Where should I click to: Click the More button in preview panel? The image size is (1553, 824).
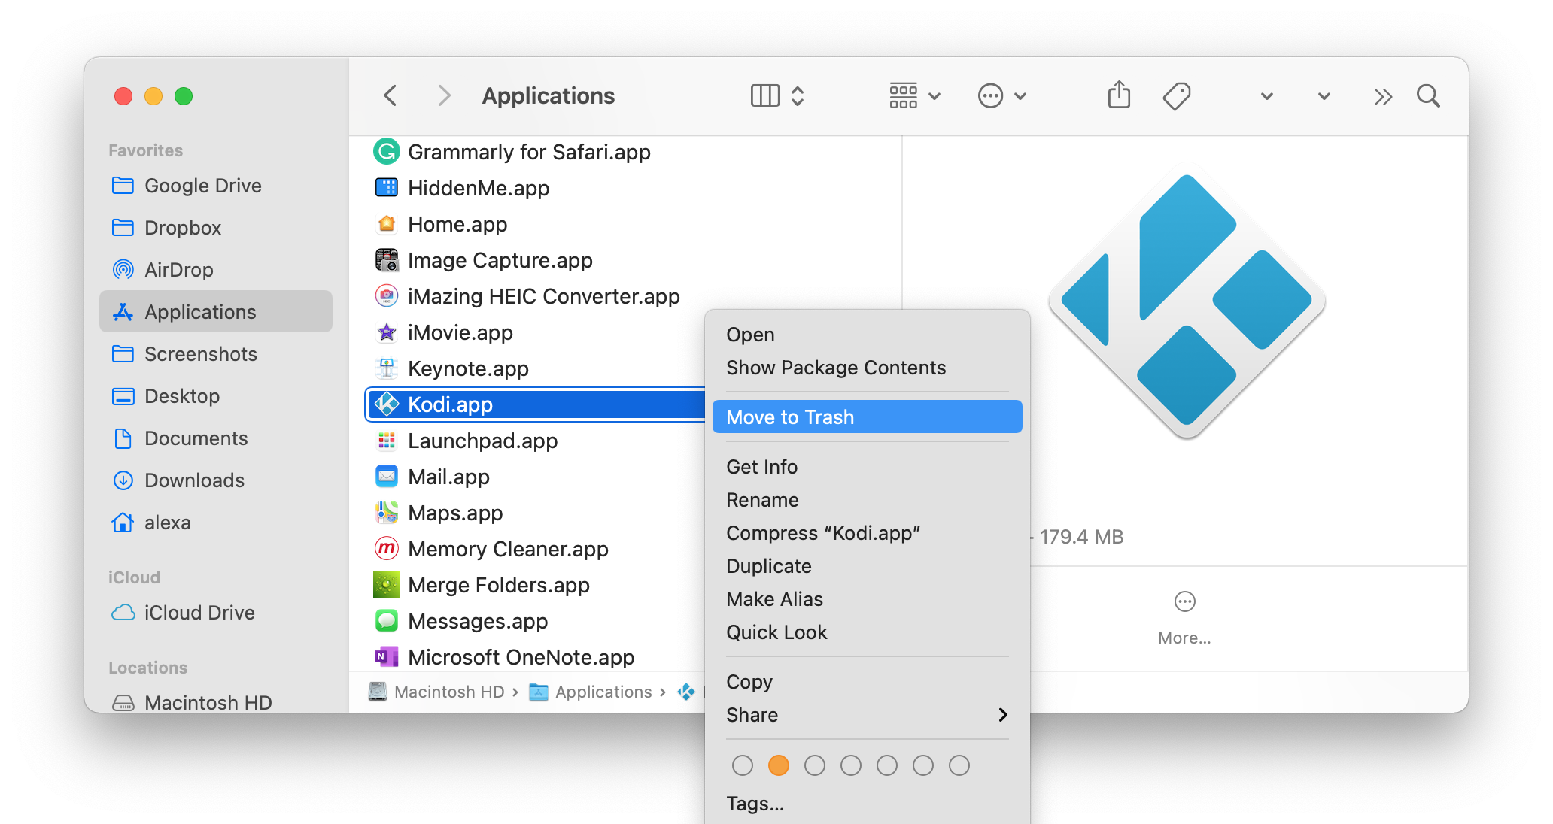coord(1185,600)
